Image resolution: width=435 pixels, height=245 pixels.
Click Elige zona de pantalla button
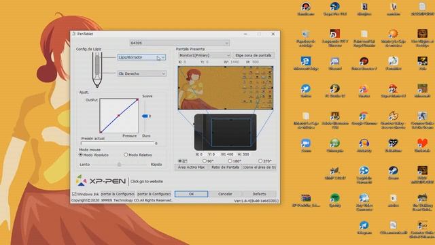[x=254, y=55]
